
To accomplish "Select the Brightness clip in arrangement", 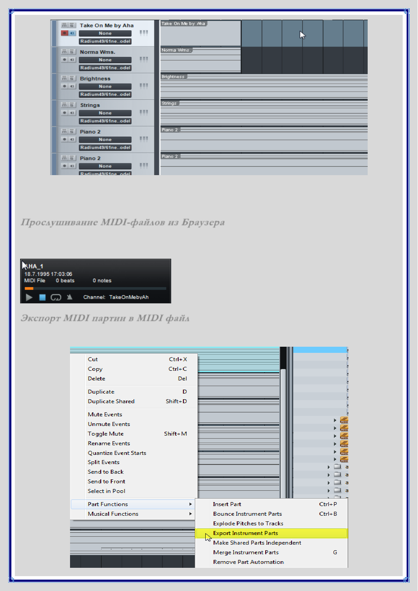I will pos(264,86).
